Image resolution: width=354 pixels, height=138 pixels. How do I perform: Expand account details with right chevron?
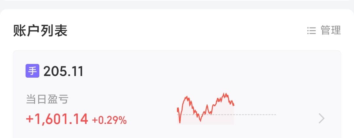click(321, 118)
